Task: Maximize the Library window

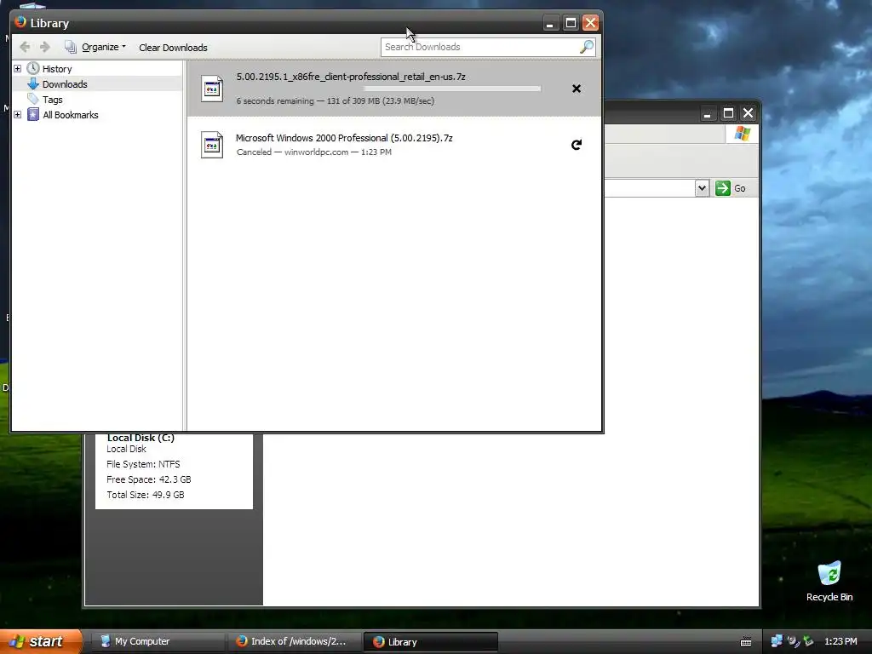Action: pyautogui.click(x=571, y=23)
